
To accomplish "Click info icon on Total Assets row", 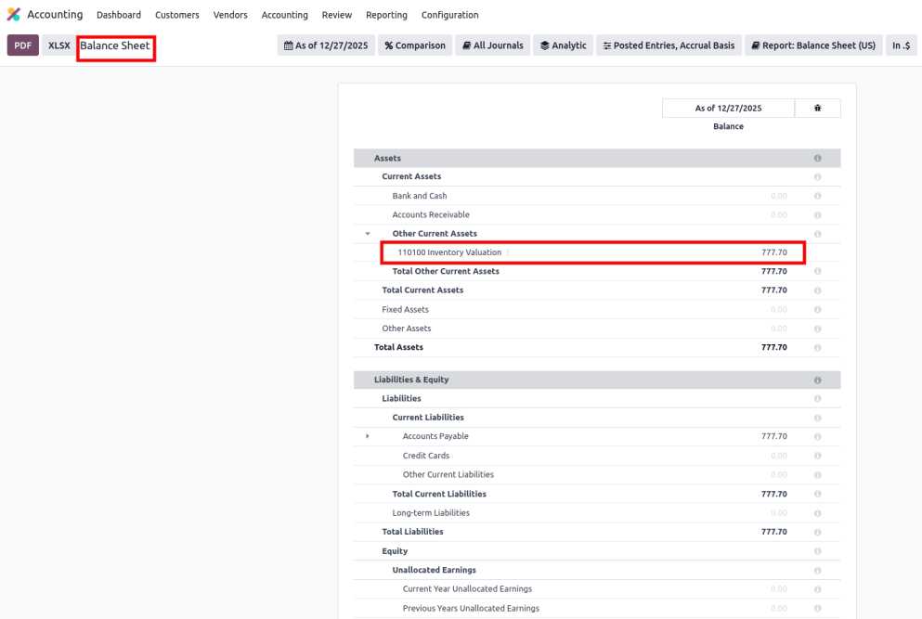I will pyautogui.click(x=817, y=348).
